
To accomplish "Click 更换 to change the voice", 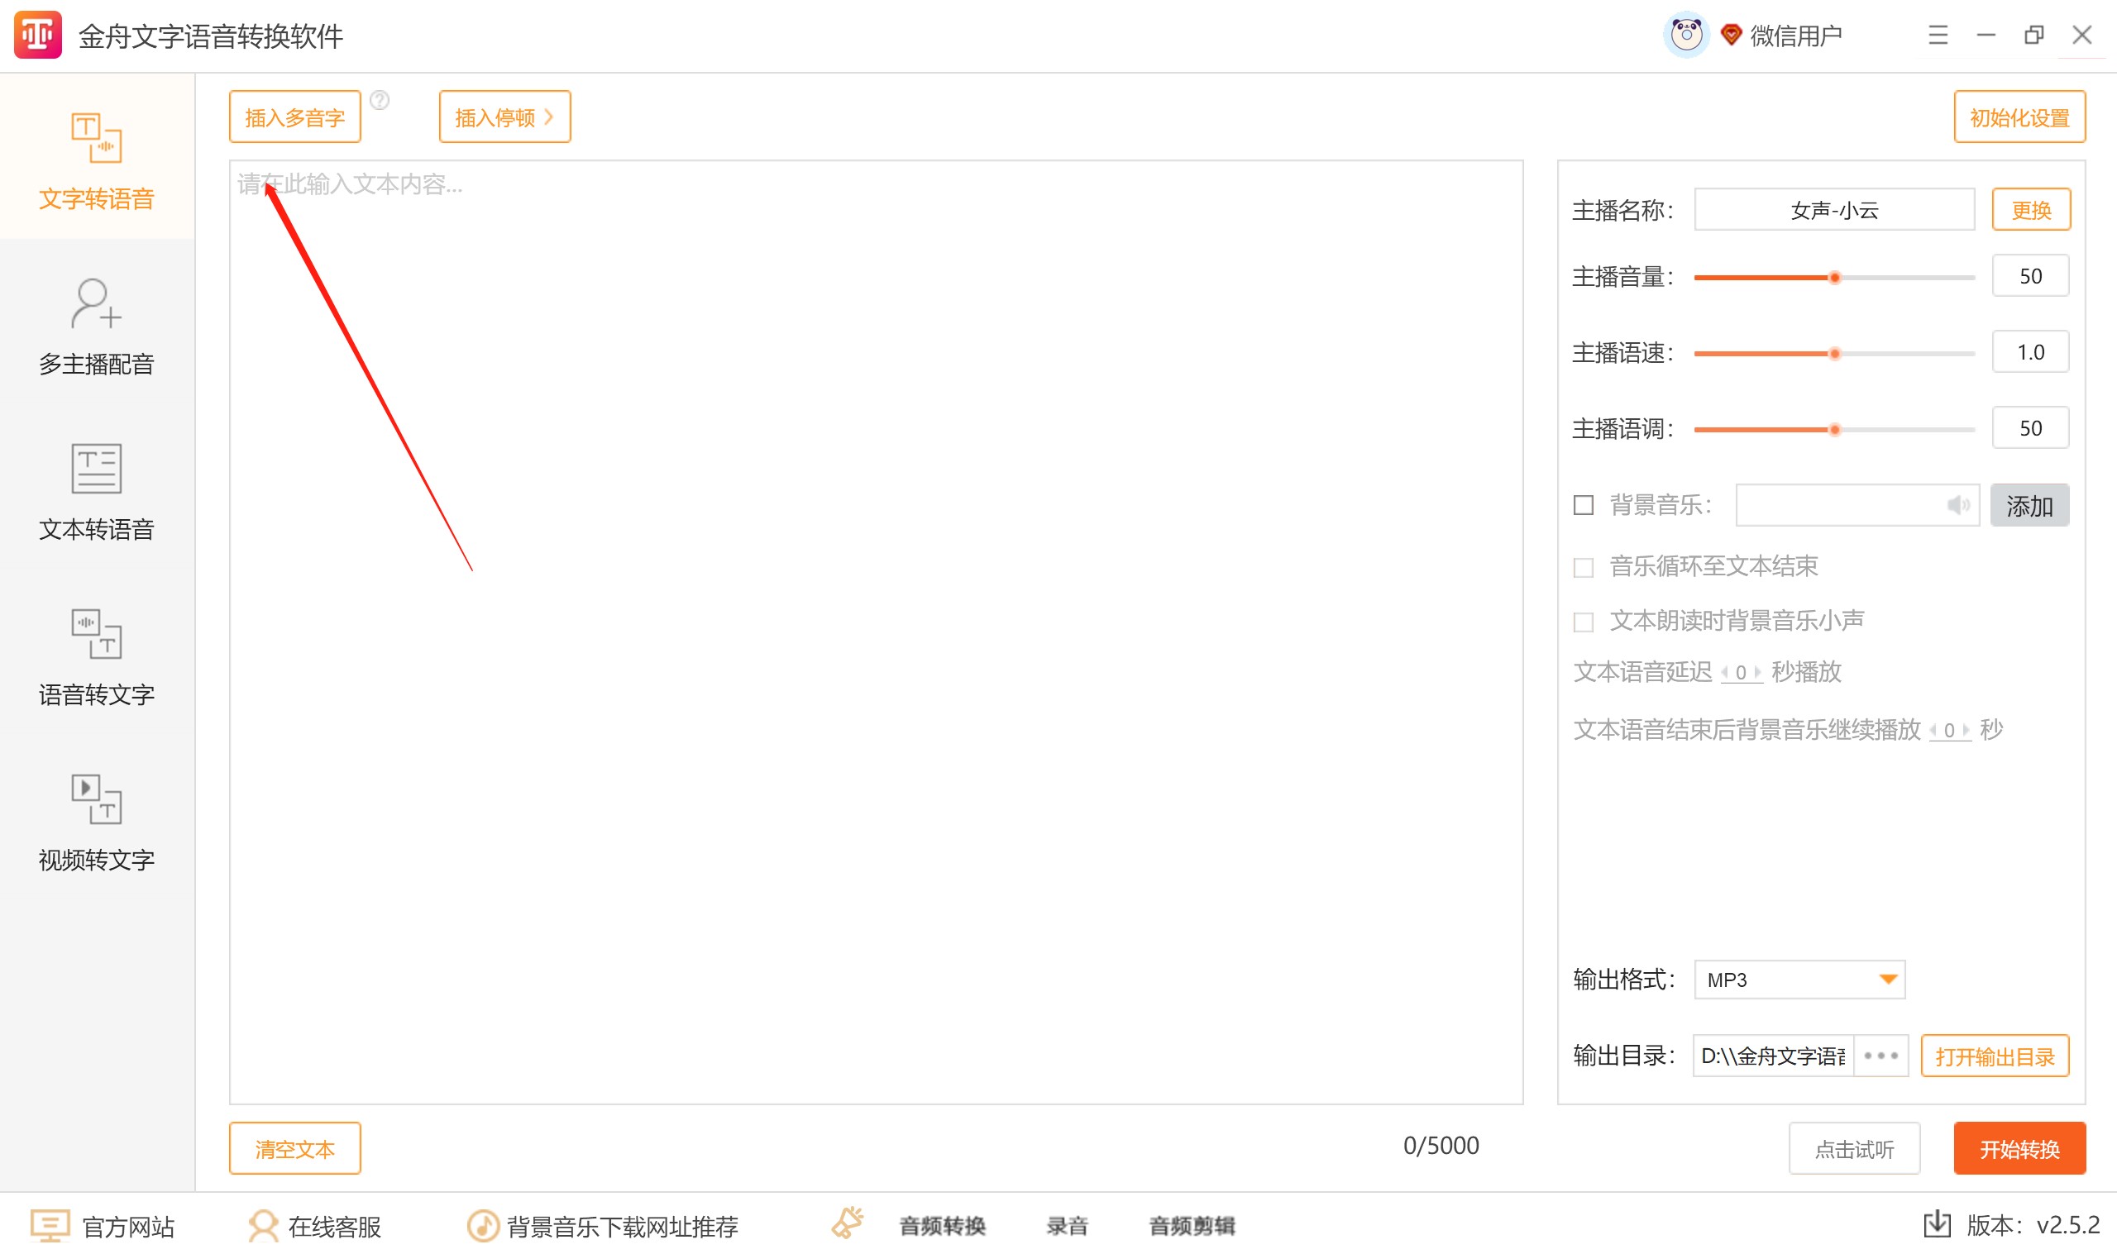I will click(2031, 208).
